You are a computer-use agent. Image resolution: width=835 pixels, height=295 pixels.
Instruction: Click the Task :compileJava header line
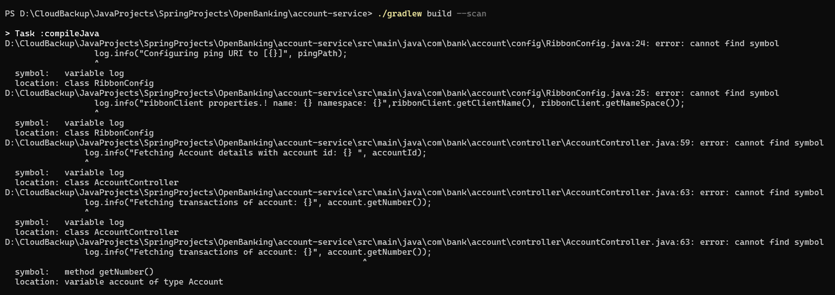52,34
